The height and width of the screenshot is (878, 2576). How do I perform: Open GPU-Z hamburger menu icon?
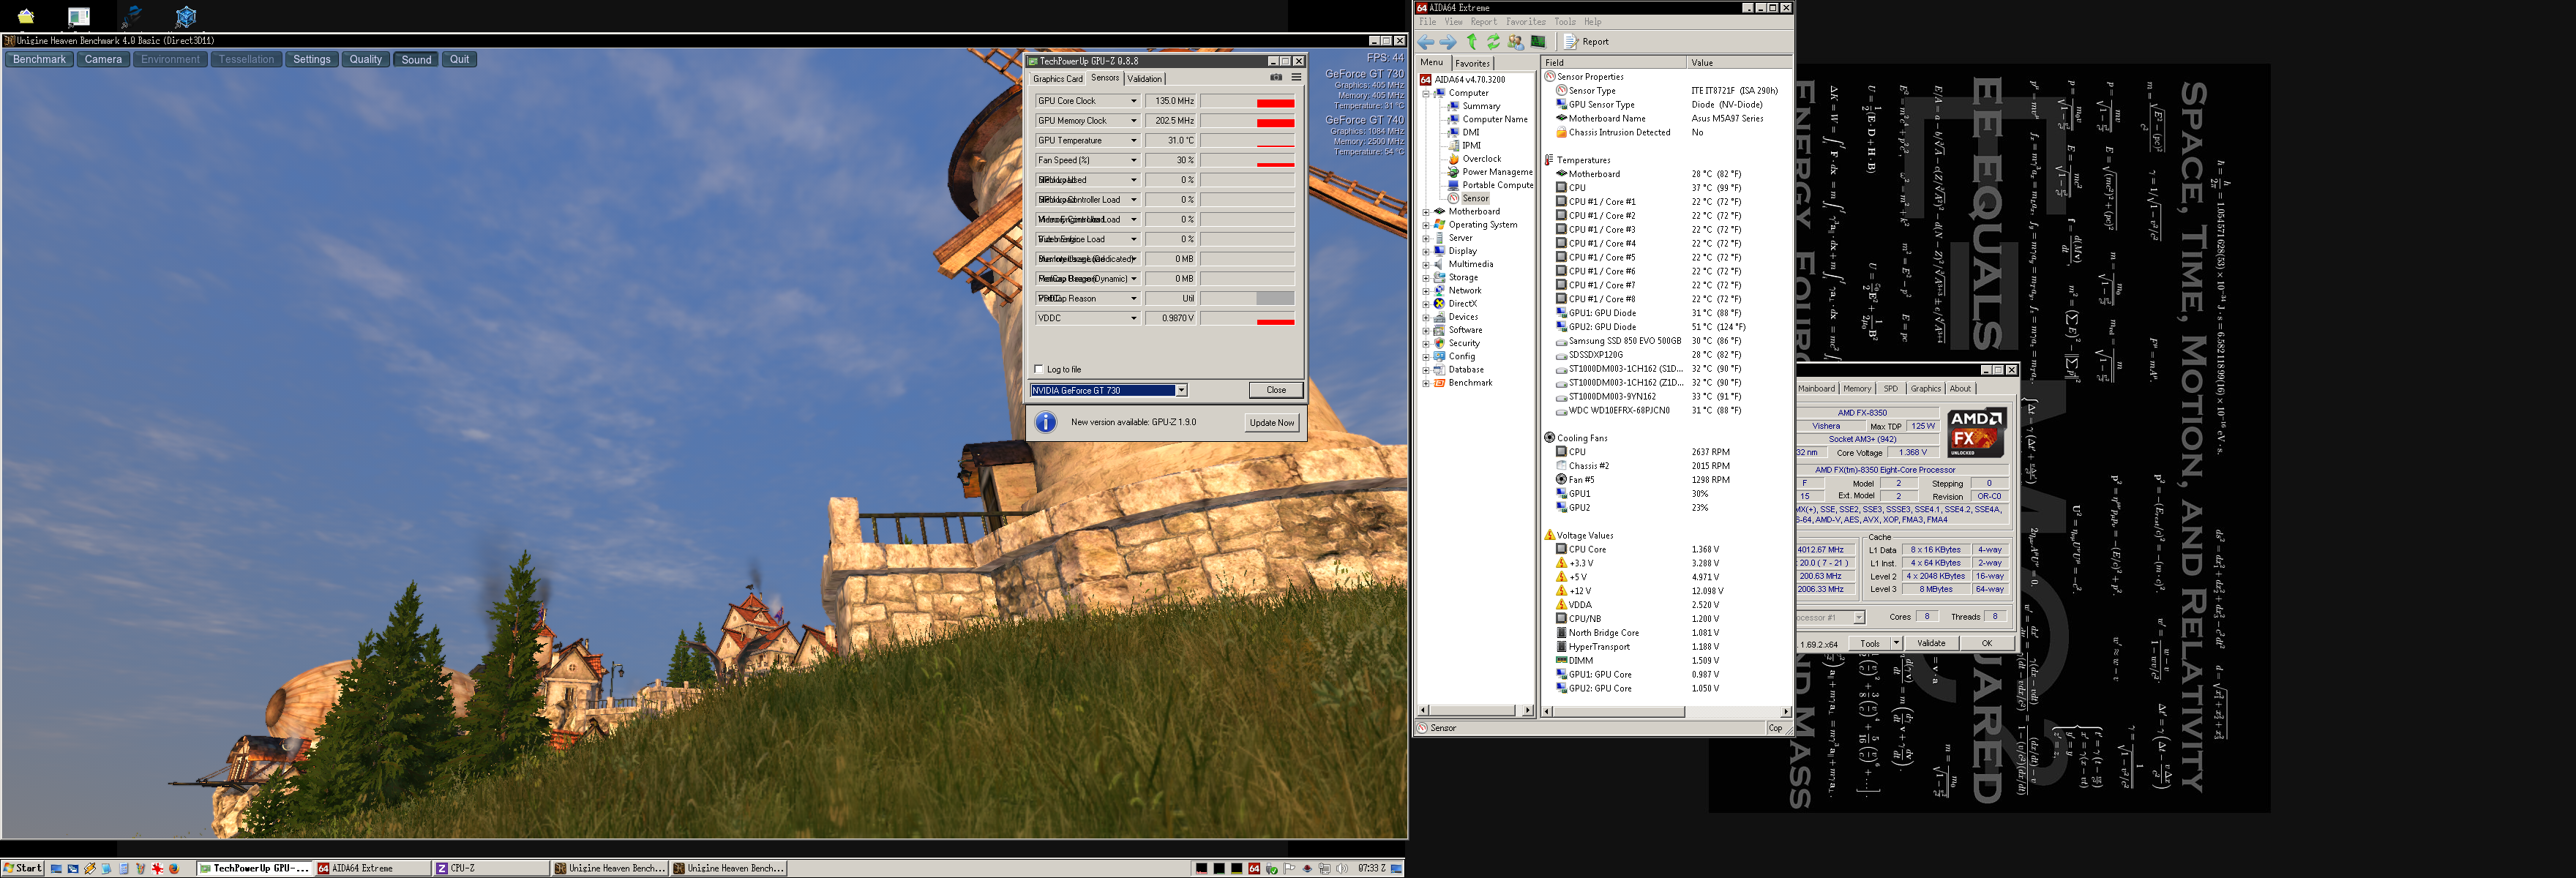click(x=1296, y=78)
